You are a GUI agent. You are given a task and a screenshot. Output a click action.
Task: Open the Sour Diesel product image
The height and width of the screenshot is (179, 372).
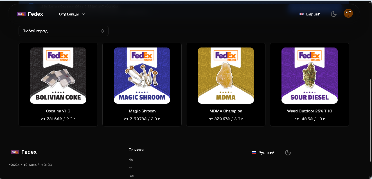(310, 76)
